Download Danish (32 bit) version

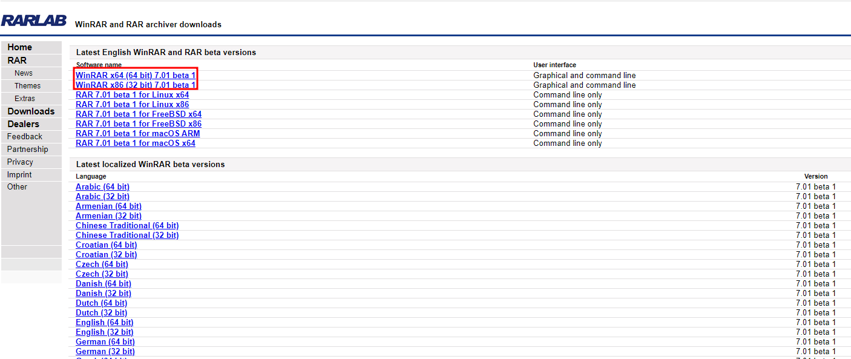pyautogui.click(x=103, y=294)
